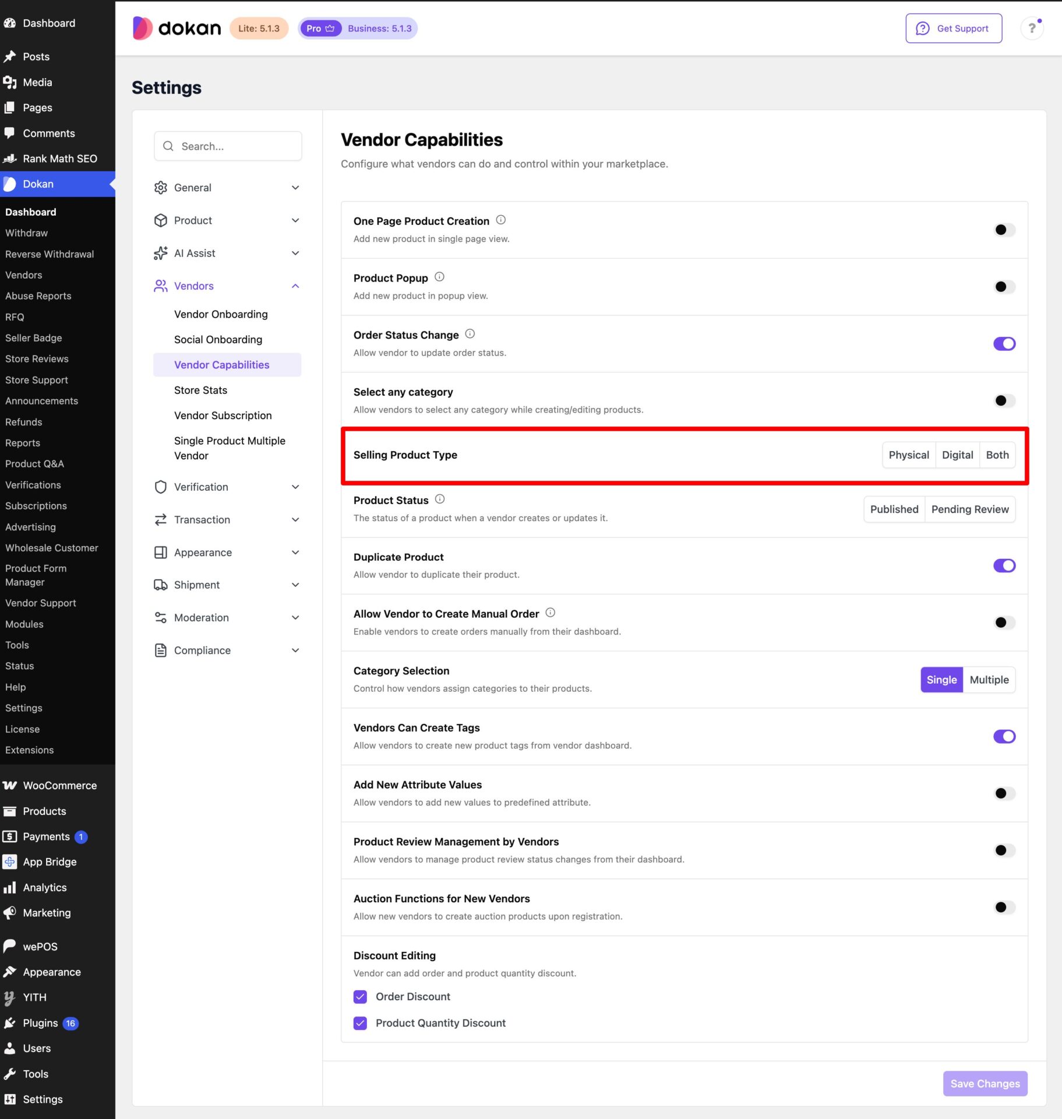Screen dimensions: 1062x1119
Task: Click the Shipment truck icon
Action: tap(161, 585)
